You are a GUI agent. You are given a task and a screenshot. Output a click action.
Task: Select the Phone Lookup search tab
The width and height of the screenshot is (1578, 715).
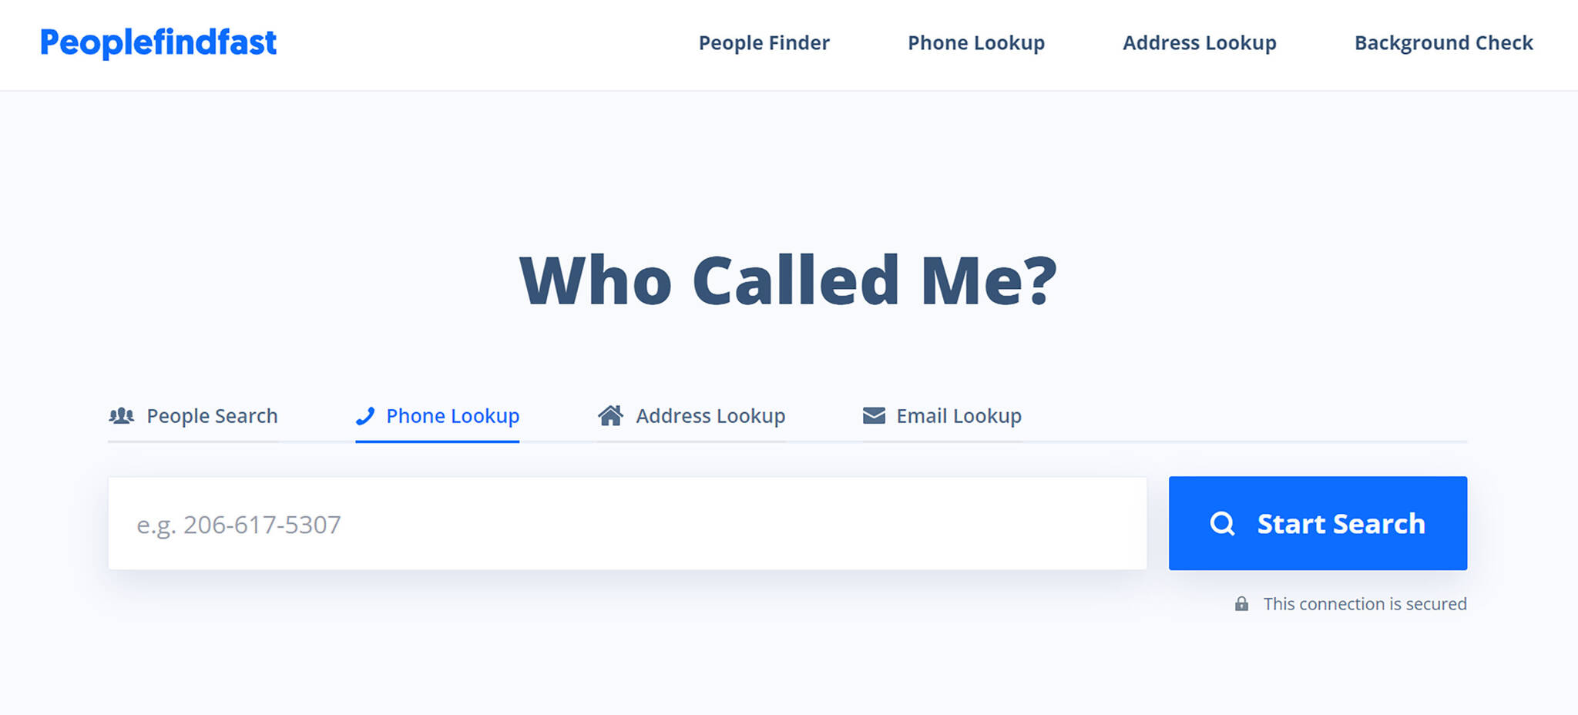point(437,416)
